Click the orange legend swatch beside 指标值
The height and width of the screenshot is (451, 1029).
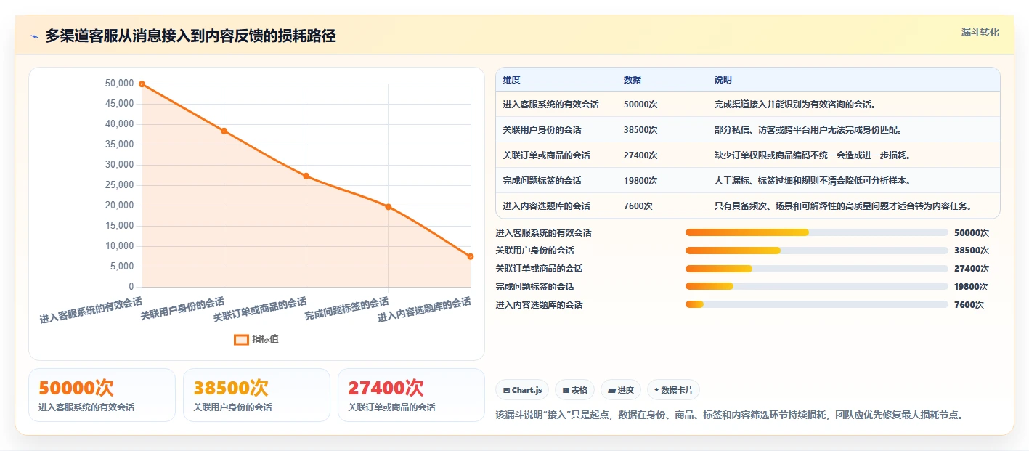tap(241, 339)
